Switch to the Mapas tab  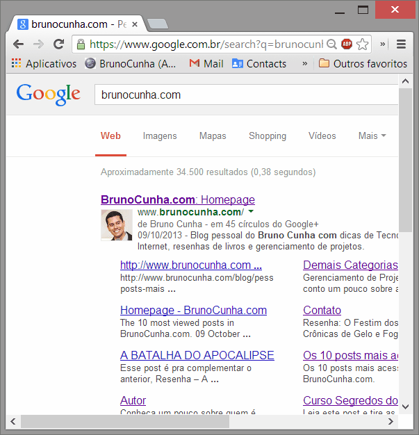(213, 136)
